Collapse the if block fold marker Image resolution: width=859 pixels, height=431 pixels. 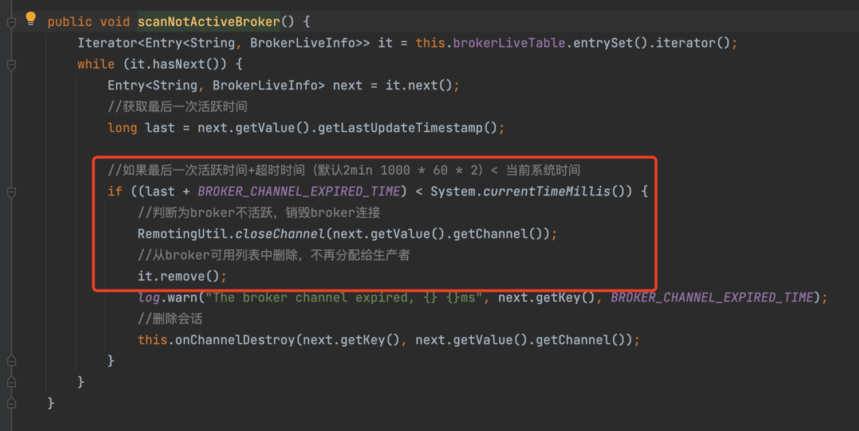pyautogui.click(x=11, y=192)
